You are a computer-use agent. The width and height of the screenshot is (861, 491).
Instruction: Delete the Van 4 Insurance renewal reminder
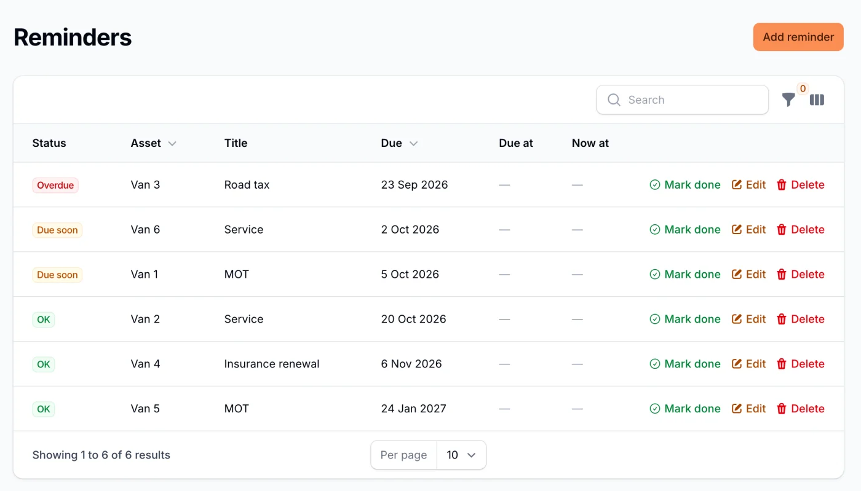[x=800, y=364]
